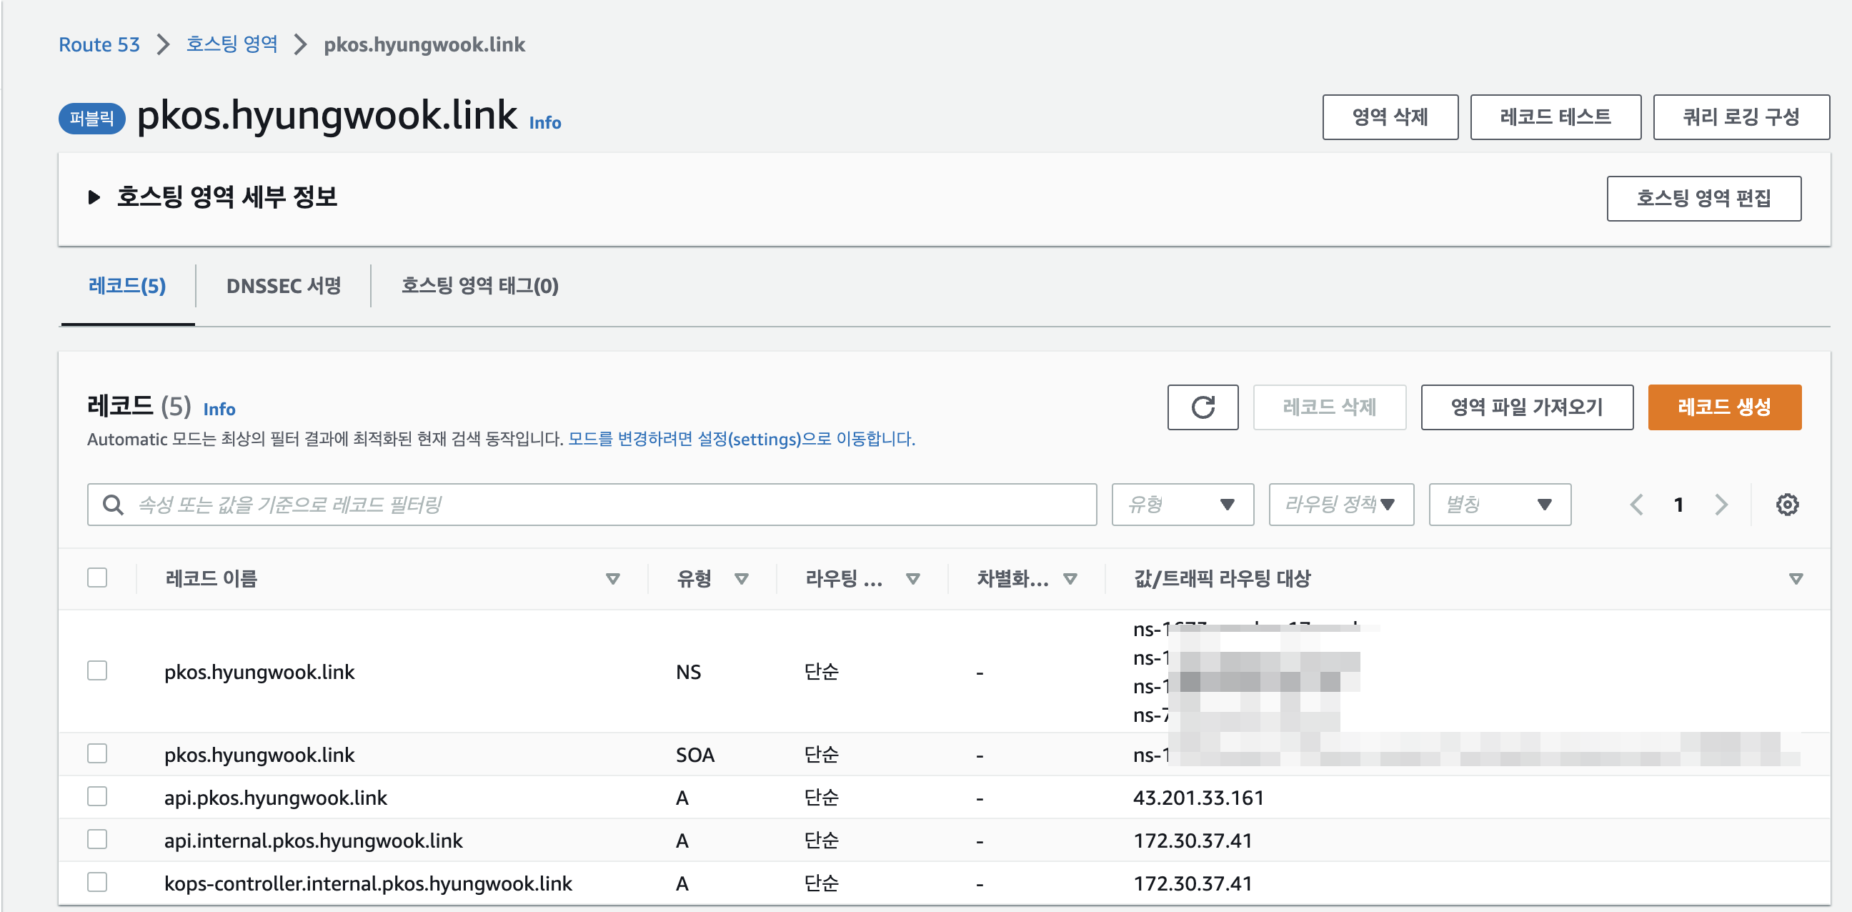Open table settings gear icon
Viewport: 1852px width, 912px height.
click(1786, 504)
